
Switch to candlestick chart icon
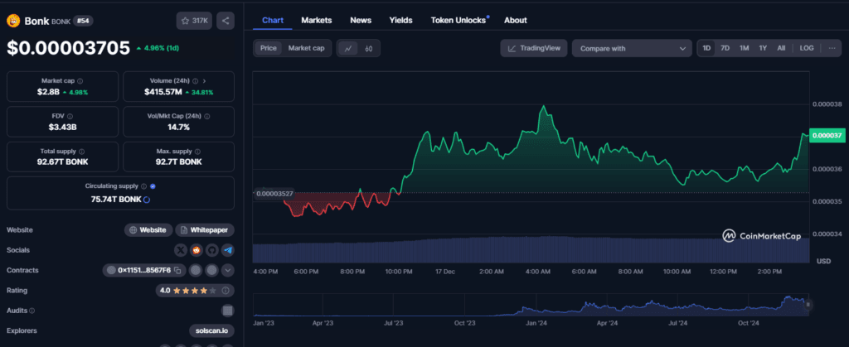click(369, 48)
